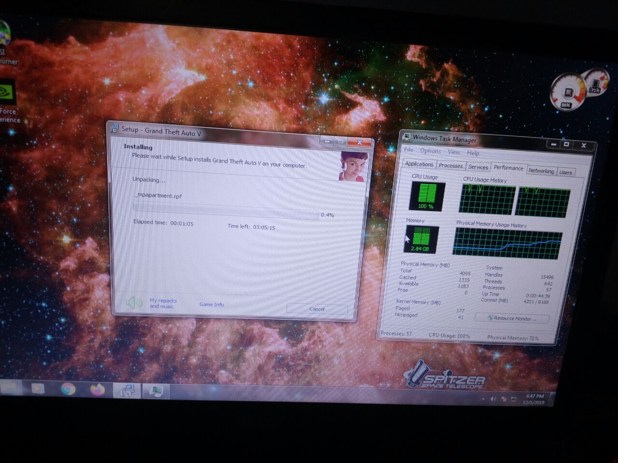Select the Task Manager taskbar button
The width and height of the screenshot is (618, 463).
click(156, 391)
